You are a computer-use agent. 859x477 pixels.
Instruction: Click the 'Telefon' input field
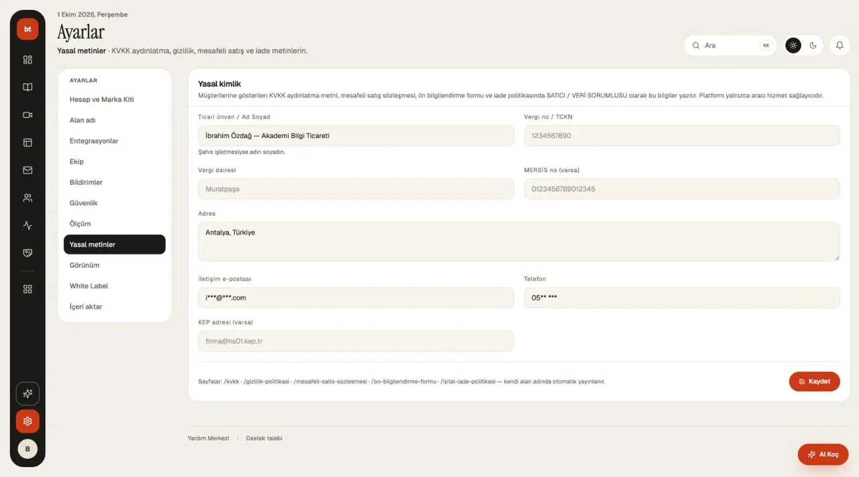coord(682,298)
